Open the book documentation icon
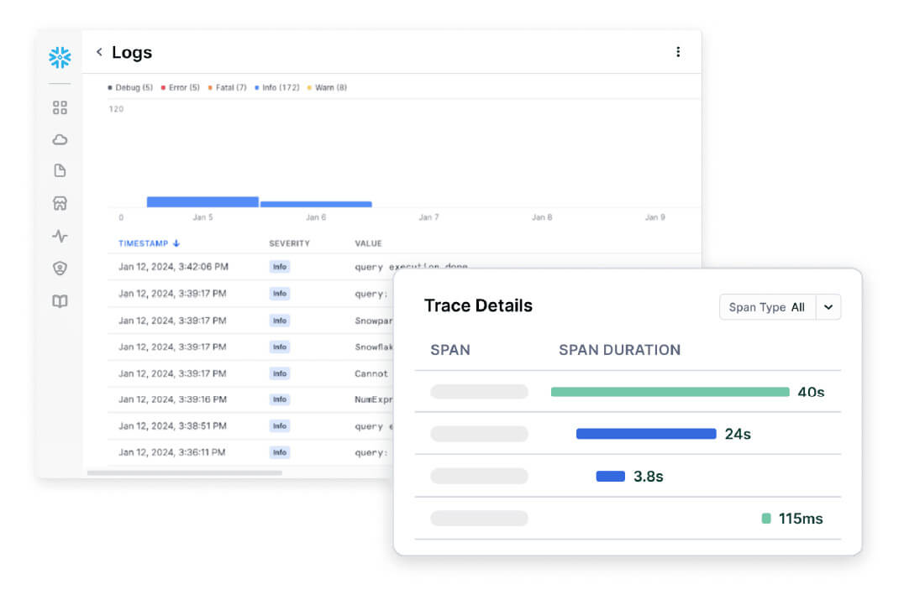904x600 pixels. click(x=60, y=301)
